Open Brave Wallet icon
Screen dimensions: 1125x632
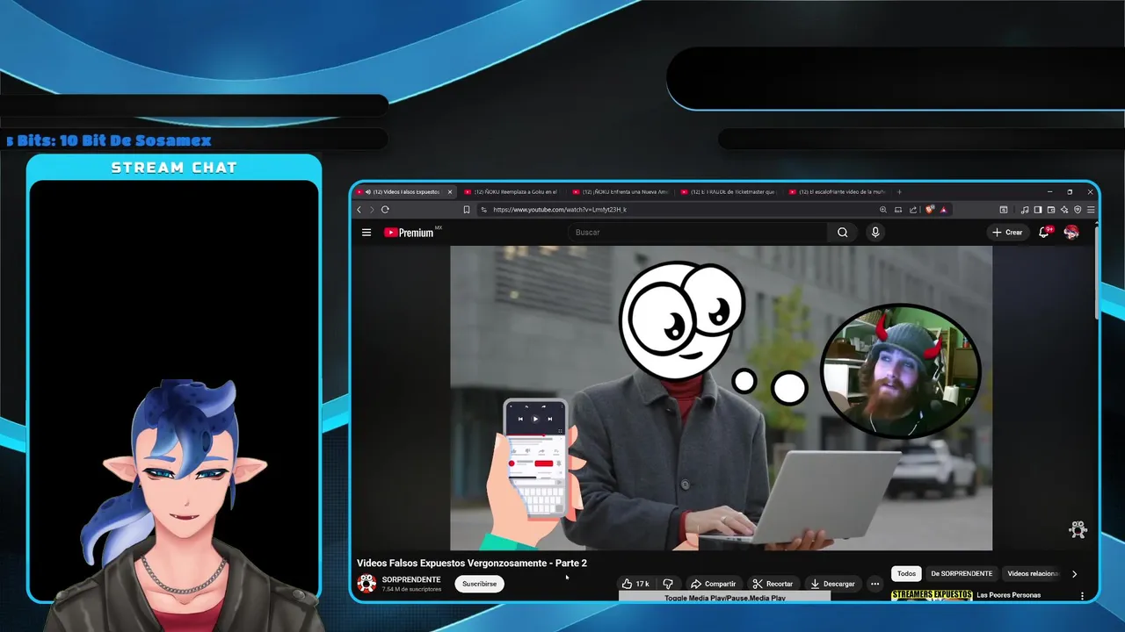click(1051, 210)
